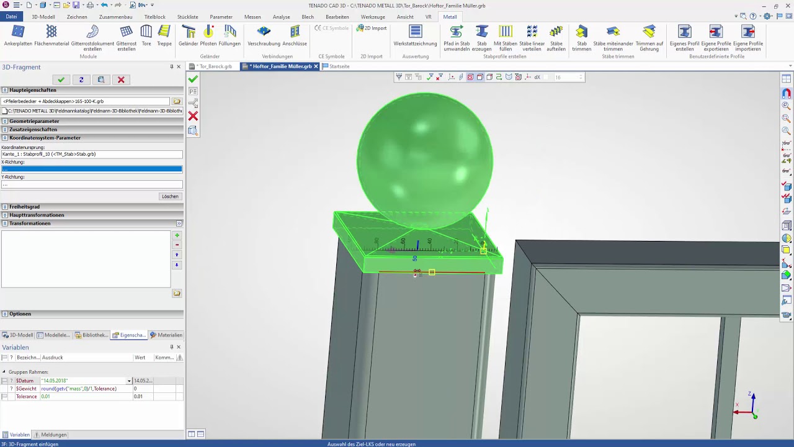Image resolution: width=794 pixels, height=447 pixels.
Task: Expand the Optionen section
Action: 5,314
